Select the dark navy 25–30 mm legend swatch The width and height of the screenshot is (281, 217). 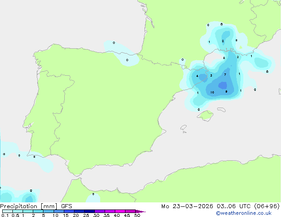(89, 211)
